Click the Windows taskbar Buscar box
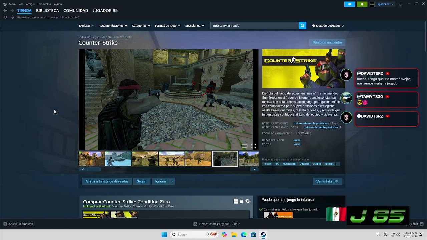The width and height of the screenshot is (427, 240). point(194,235)
